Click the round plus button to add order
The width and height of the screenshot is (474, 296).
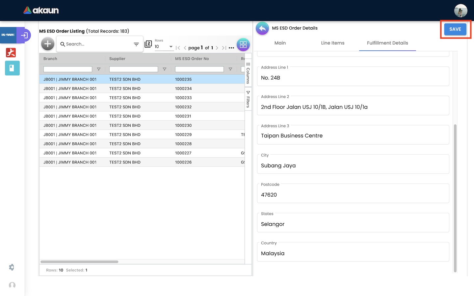(48, 44)
